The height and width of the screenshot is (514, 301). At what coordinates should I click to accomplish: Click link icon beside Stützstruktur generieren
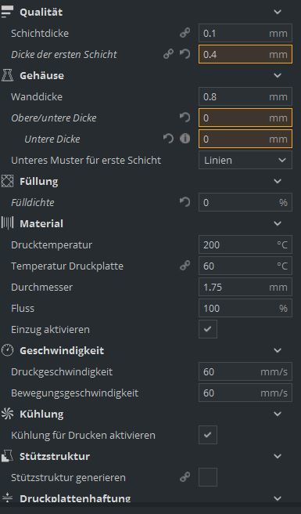click(x=185, y=477)
